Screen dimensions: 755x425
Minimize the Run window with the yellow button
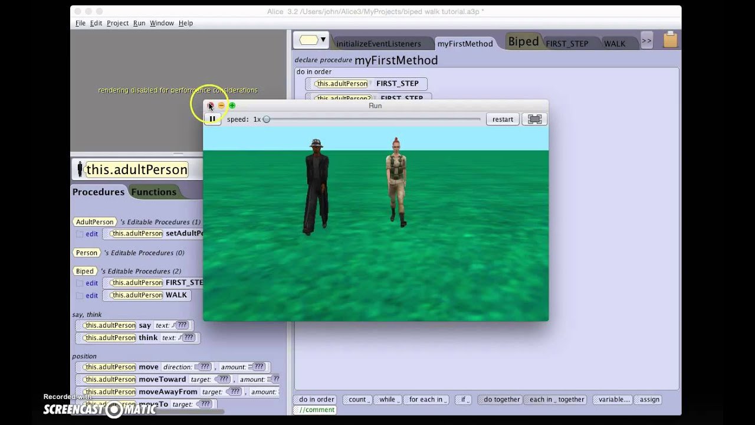point(221,106)
